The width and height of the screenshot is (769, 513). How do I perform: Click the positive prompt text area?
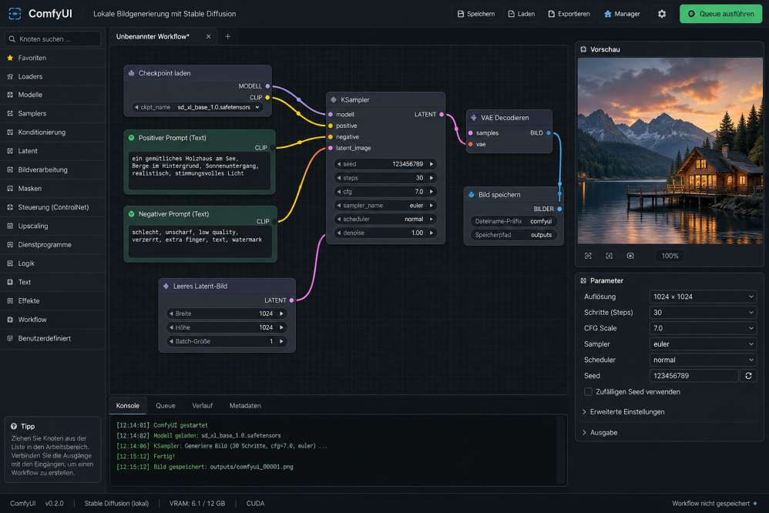coord(199,171)
